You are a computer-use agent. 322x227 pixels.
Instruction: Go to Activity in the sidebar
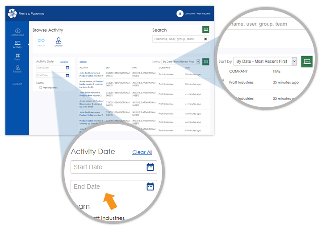tap(17, 43)
